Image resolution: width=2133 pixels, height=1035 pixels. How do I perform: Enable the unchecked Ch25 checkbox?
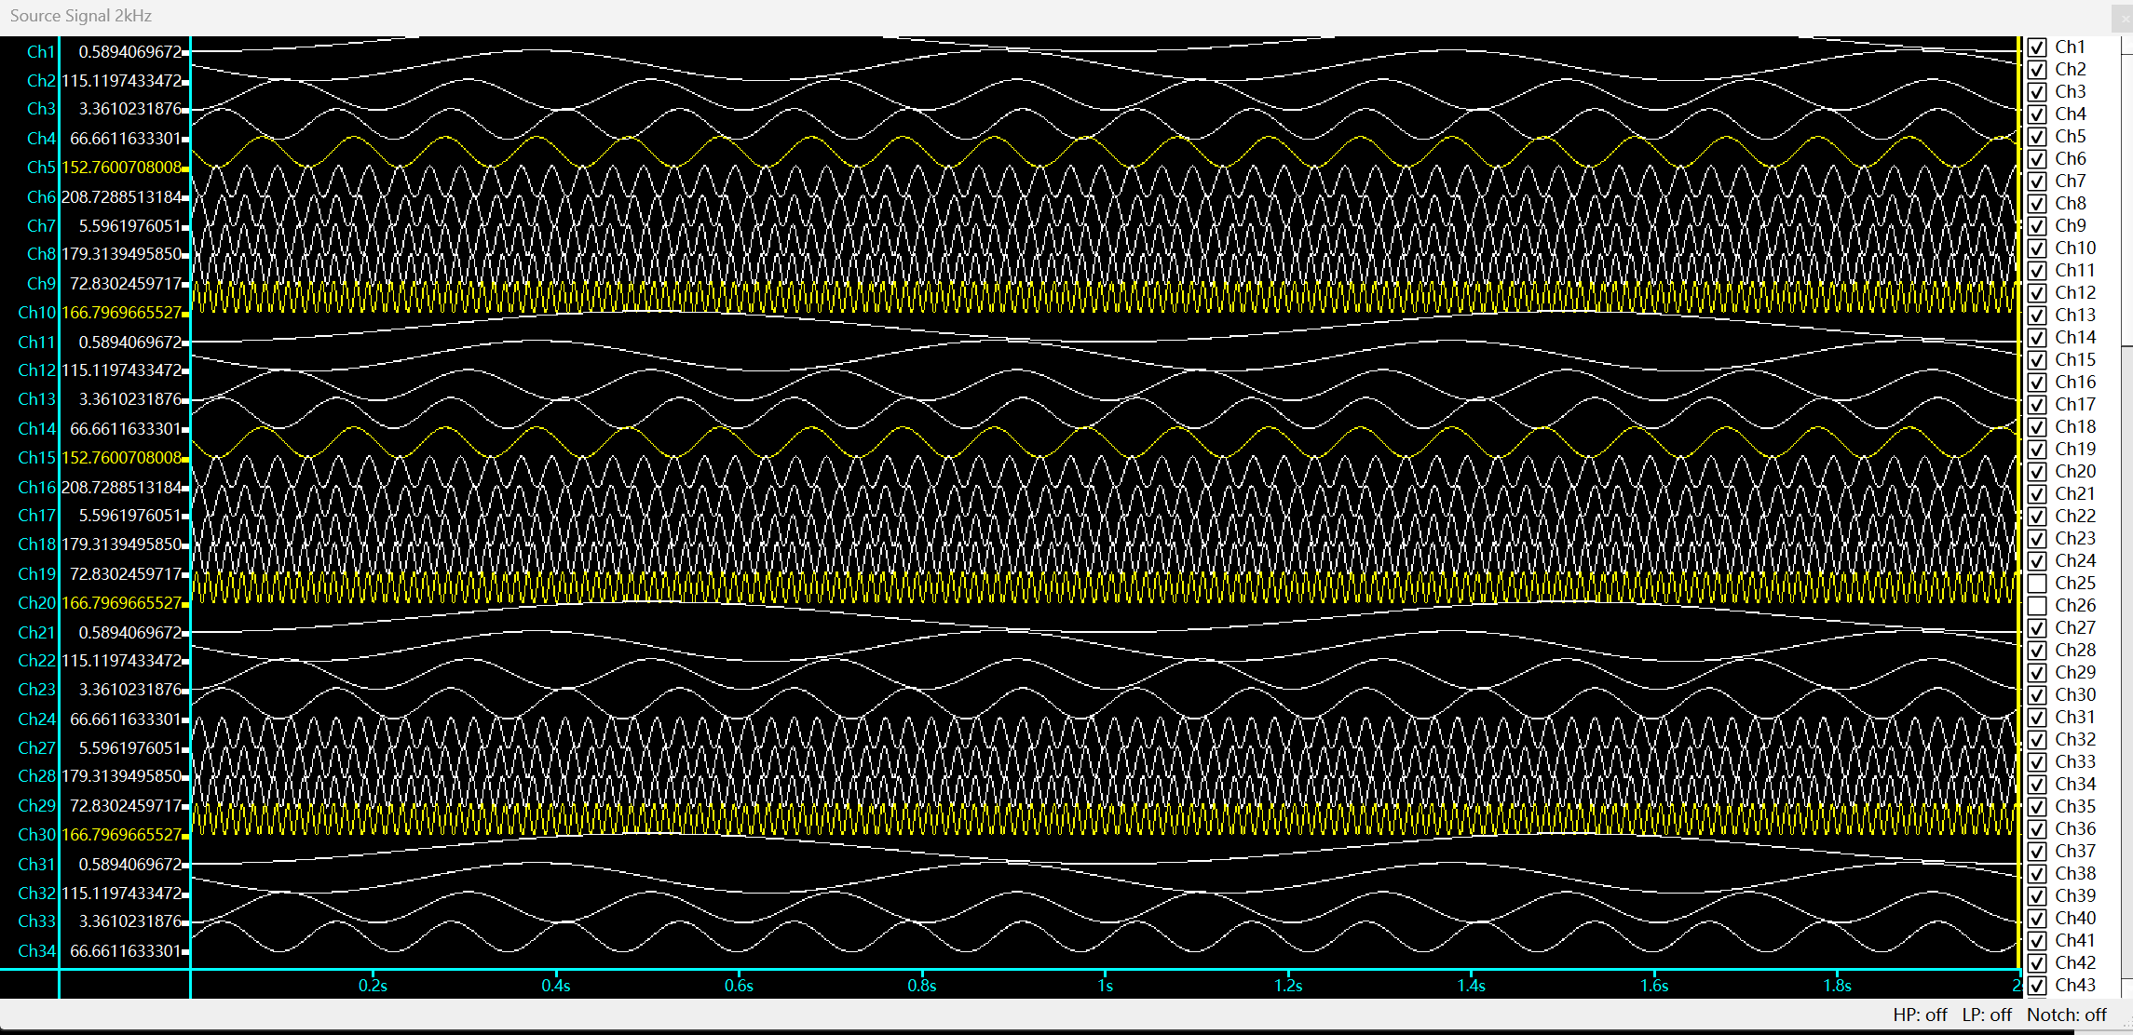click(2037, 584)
